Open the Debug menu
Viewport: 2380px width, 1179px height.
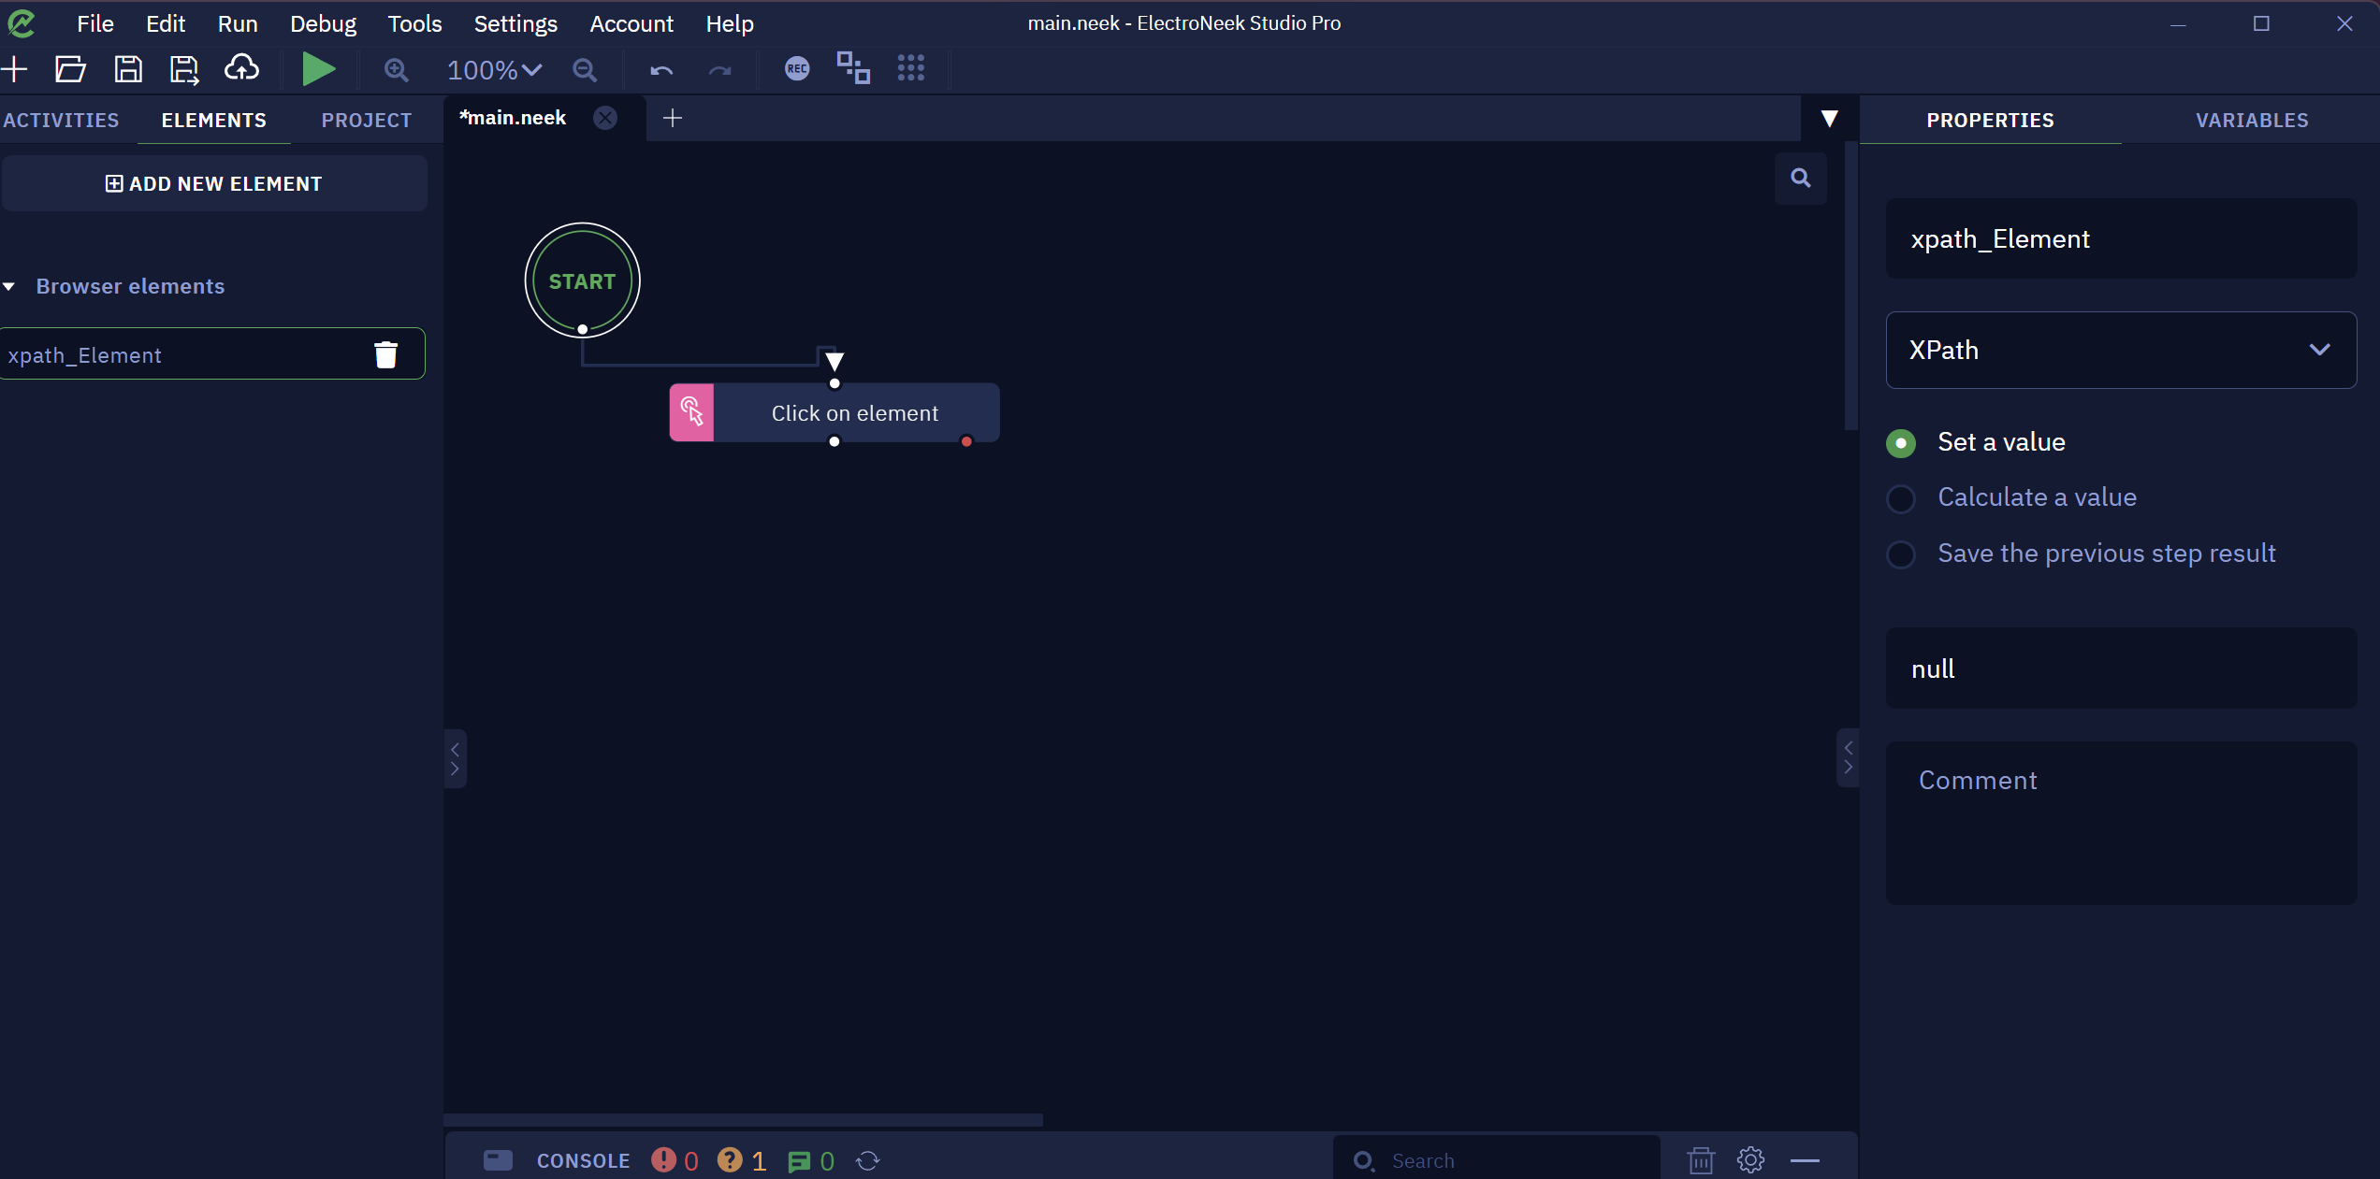click(x=323, y=23)
